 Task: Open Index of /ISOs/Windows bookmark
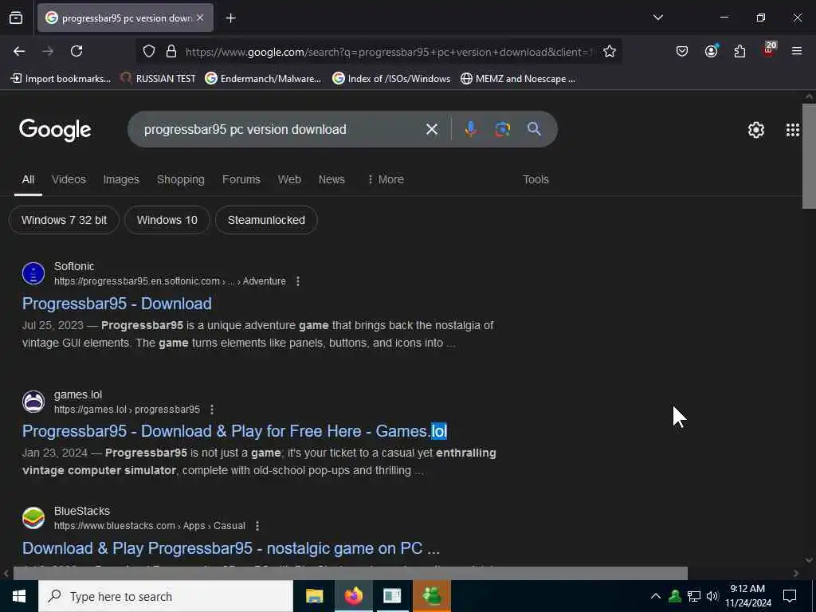coord(391,79)
